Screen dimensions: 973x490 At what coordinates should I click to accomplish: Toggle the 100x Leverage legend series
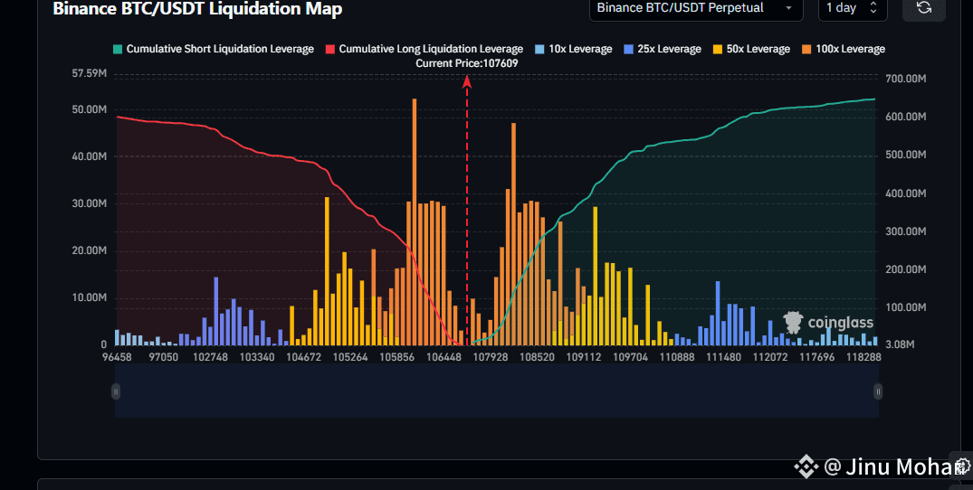(844, 49)
